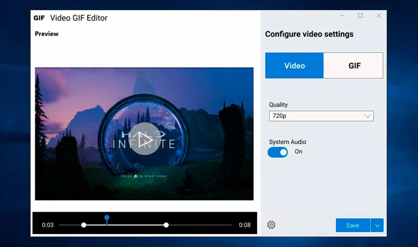Viewport: 418px width, 247px height.
Task: Select the Video tab
Action: tap(294, 65)
